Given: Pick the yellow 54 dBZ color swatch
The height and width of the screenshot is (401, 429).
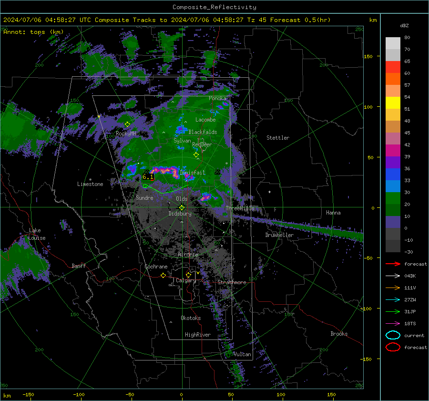Looking at the screenshot, I should click(393, 103).
